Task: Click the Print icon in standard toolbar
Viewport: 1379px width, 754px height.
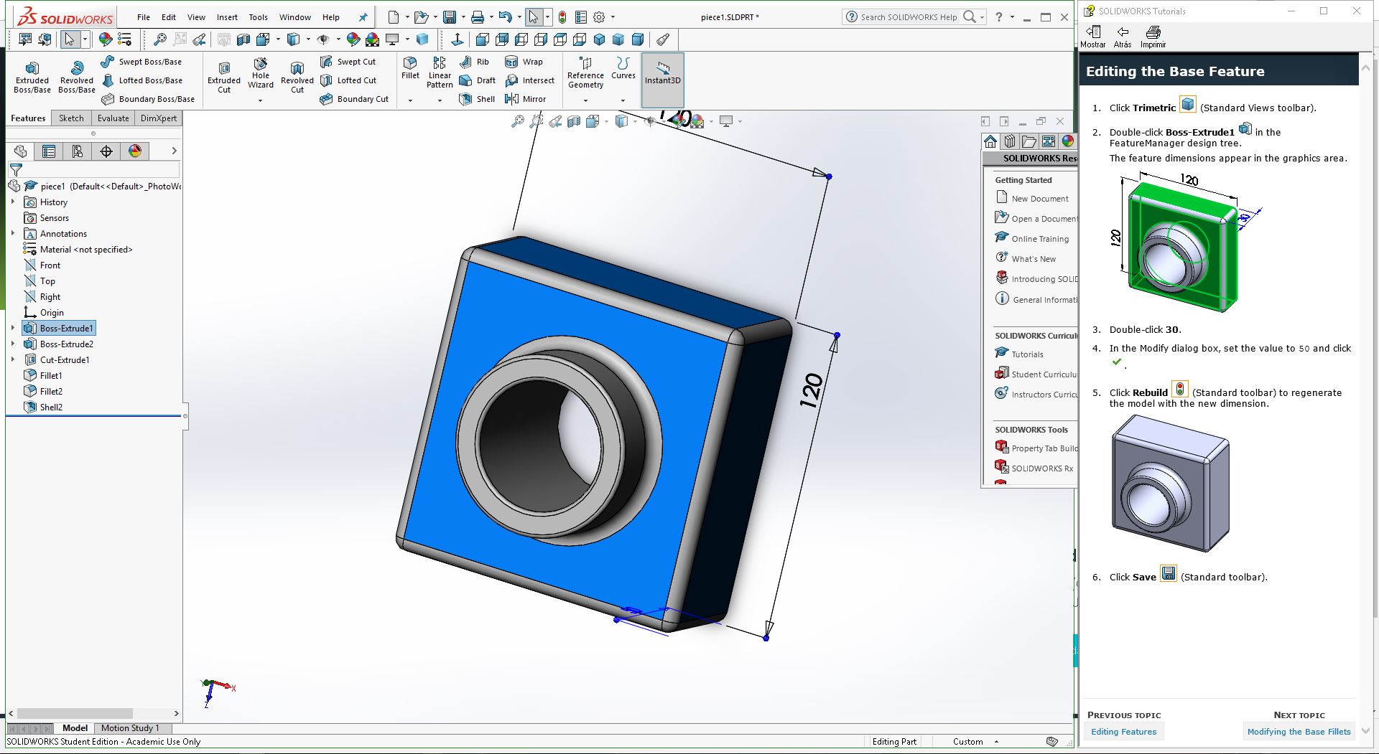Action: tap(477, 17)
